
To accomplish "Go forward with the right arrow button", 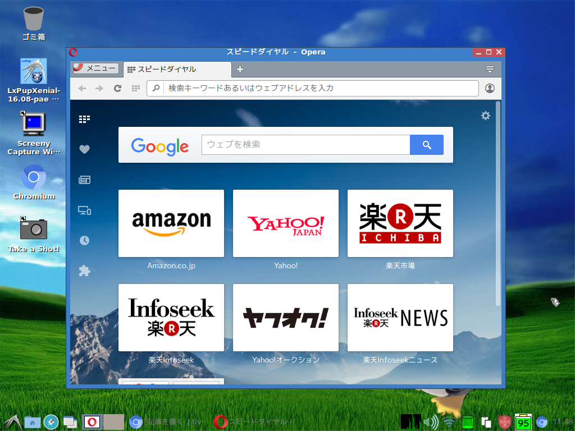I will pyautogui.click(x=99, y=88).
